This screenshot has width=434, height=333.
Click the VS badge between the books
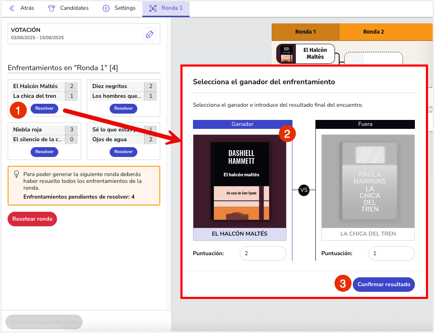(x=304, y=190)
